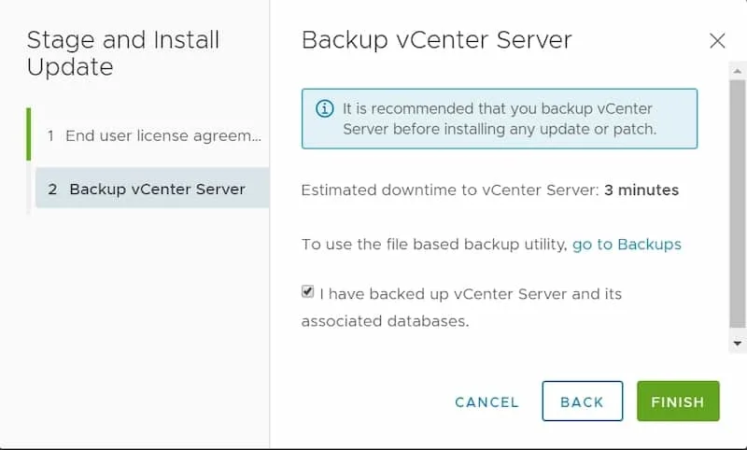The height and width of the screenshot is (450, 747).
Task: Click the backup recommendation message text
Action: (500, 119)
